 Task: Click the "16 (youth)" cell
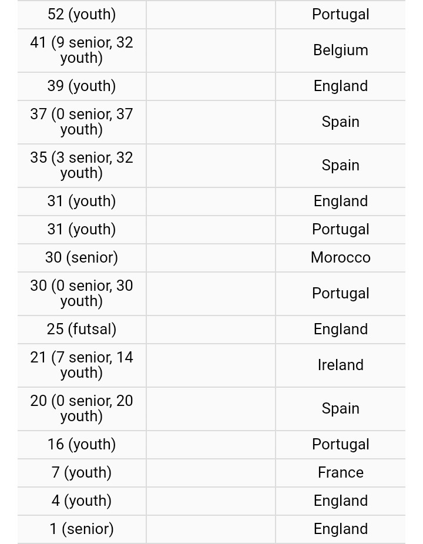[x=82, y=444]
